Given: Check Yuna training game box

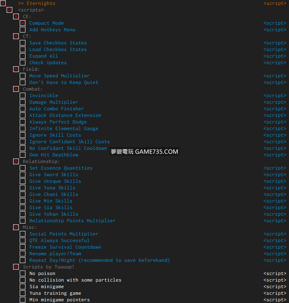Looking at the screenshot, I should tap(23, 293).
